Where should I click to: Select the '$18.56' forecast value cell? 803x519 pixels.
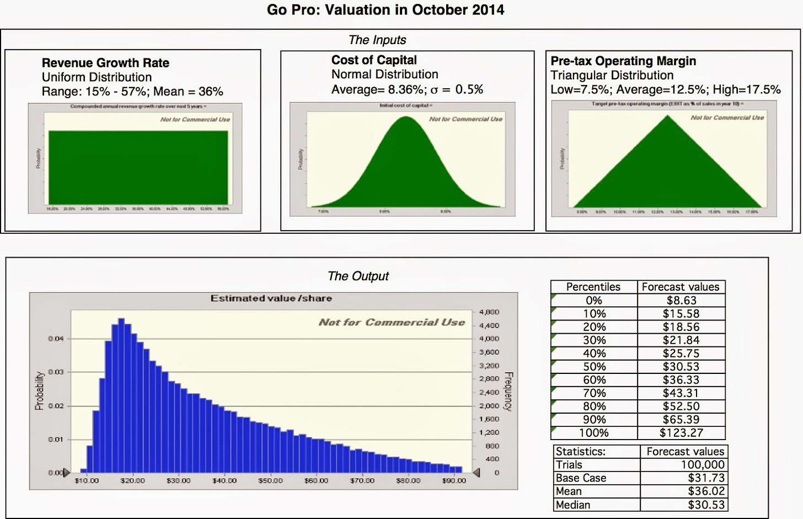pos(681,327)
